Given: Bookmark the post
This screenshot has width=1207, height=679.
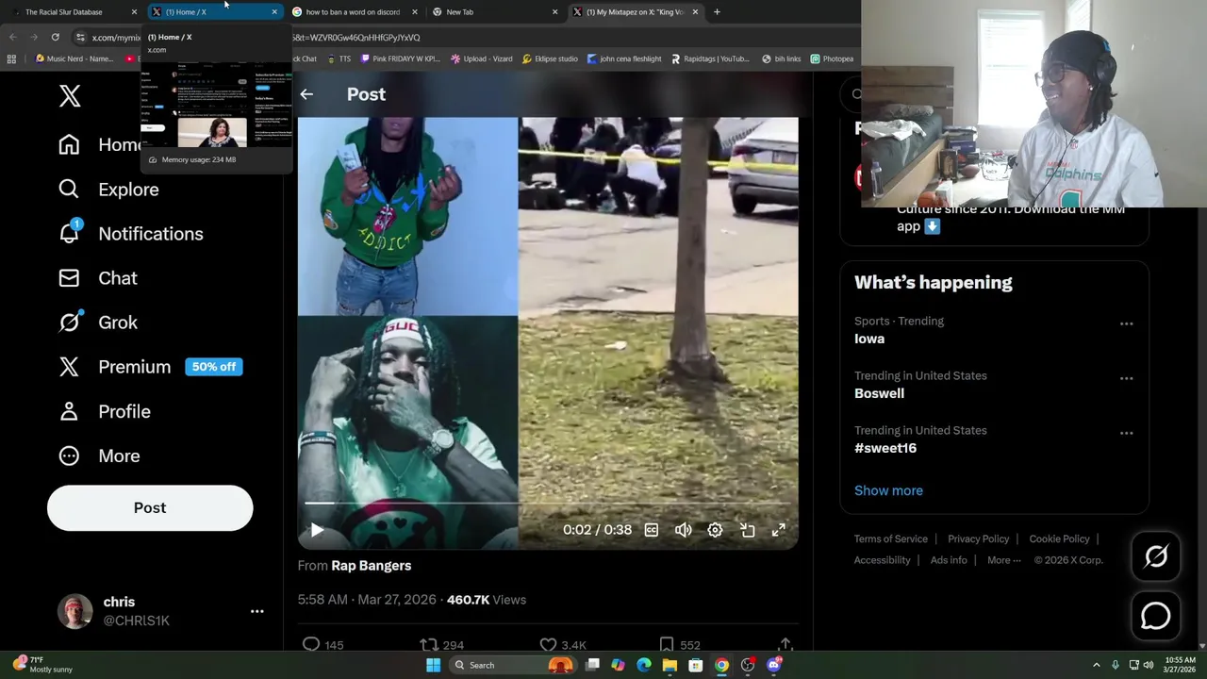Looking at the screenshot, I should click(x=667, y=645).
